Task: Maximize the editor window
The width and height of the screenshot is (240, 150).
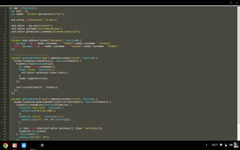Action: 230,3
